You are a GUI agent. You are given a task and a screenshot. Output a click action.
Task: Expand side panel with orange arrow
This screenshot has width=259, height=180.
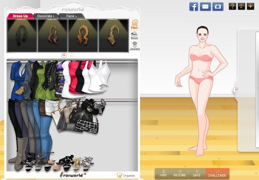[236, 90]
